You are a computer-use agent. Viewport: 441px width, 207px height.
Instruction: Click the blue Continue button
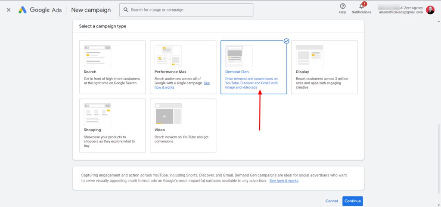pyautogui.click(x=352, y=201)
